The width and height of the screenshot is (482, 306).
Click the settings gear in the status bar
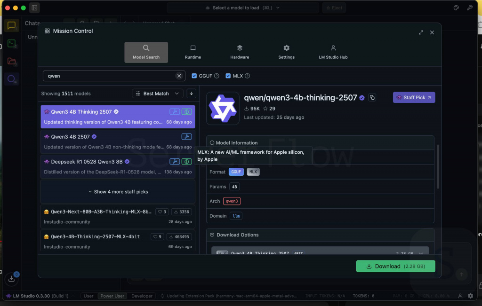click(470, 296)
